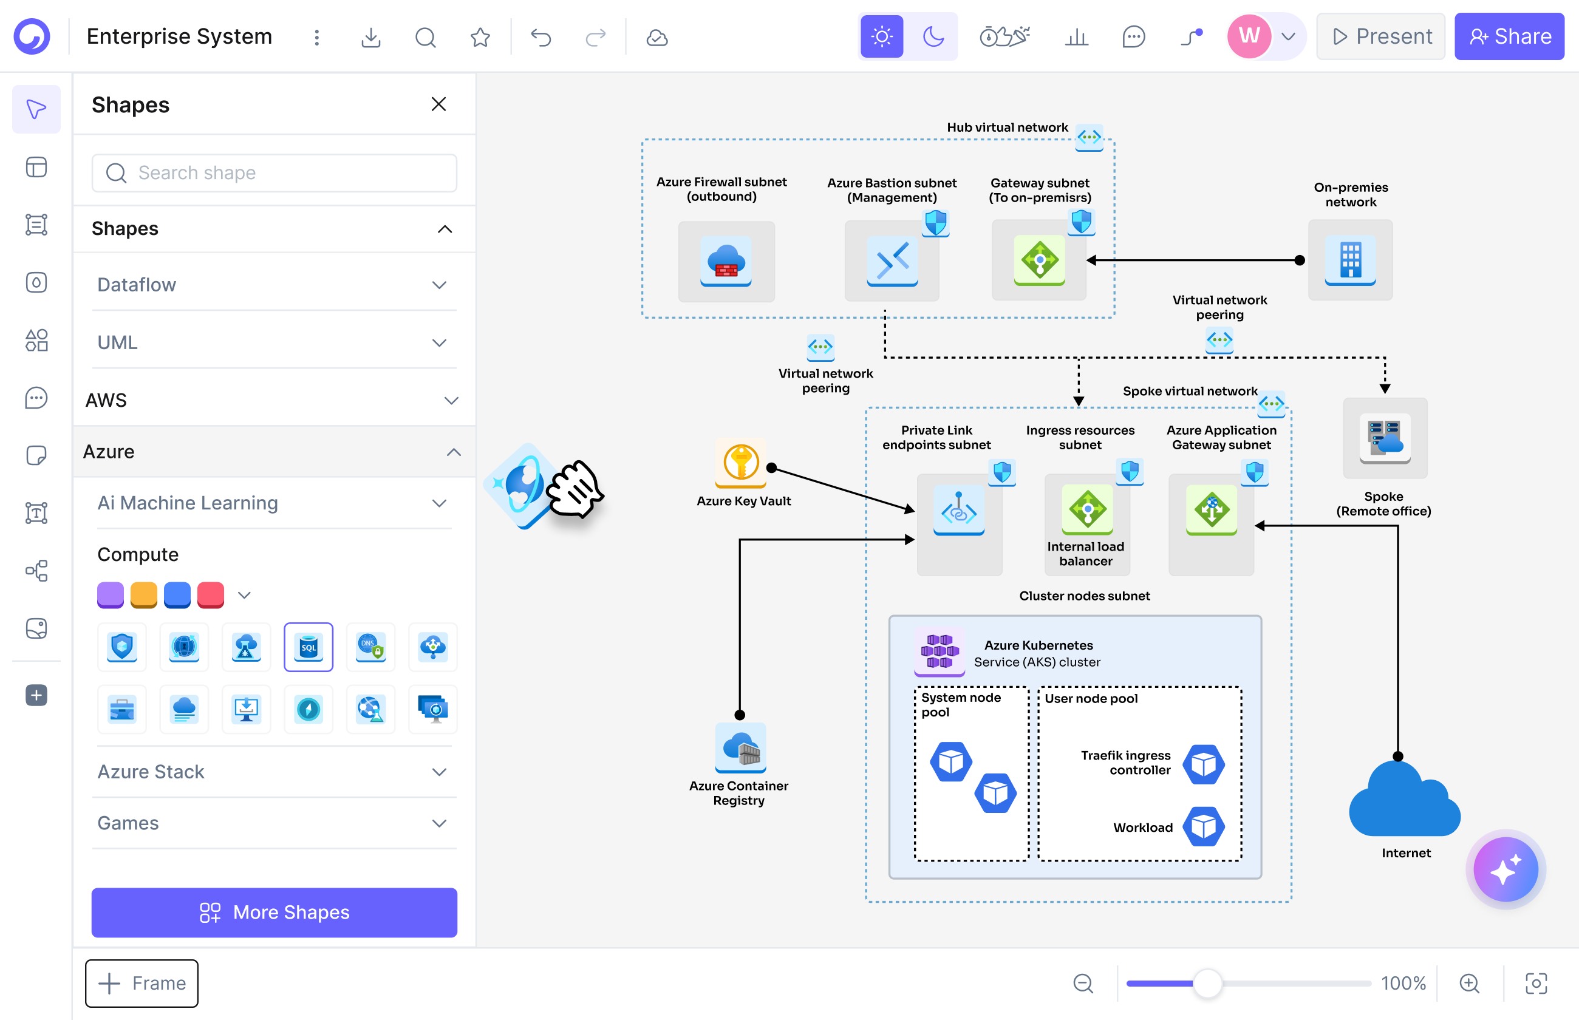This screenshot has width=1579, height=1020.
Task: Undo the last action
Action: click(541, 37)
